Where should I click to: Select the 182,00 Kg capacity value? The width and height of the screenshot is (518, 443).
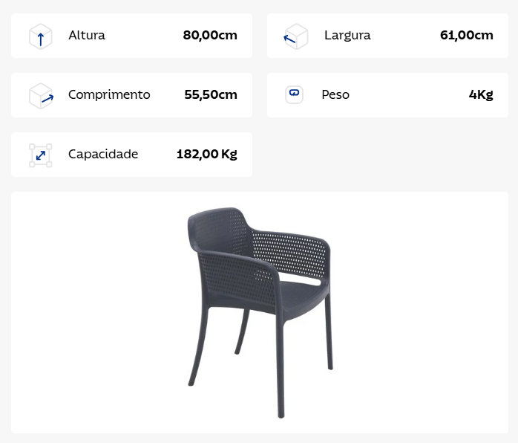click(207, 154)
